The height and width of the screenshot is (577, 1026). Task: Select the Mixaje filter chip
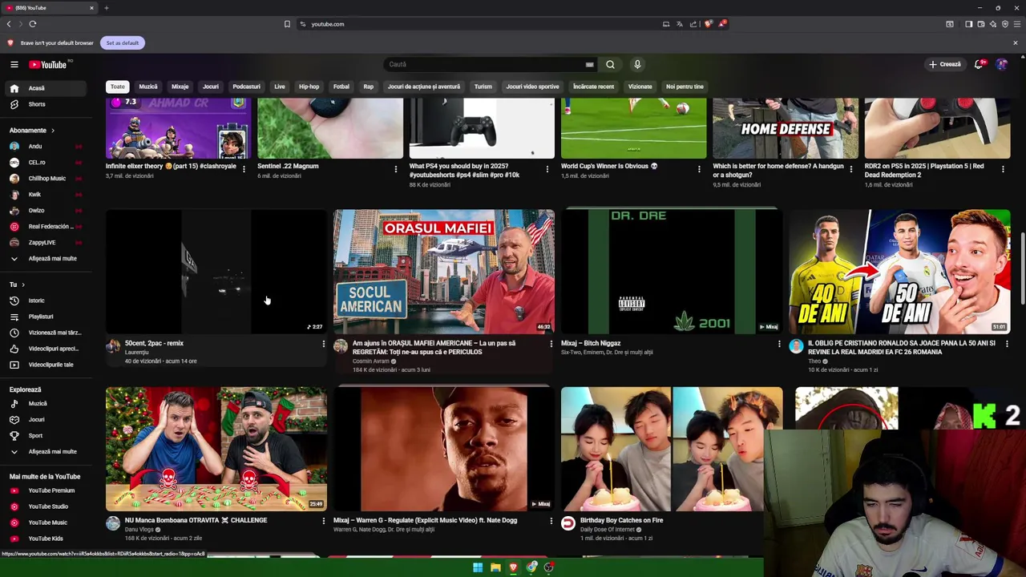[180, 87]
